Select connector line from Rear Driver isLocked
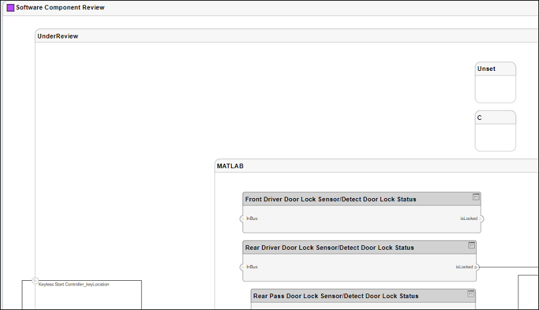Image resolution: width=539 pixels, height=310 pixels. [509, 267]
